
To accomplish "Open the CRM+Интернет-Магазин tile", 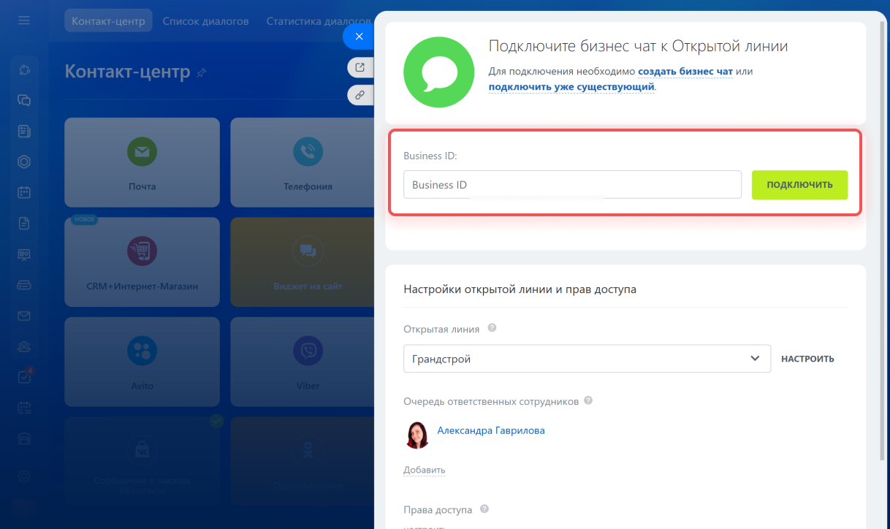I will click(142, 262).
